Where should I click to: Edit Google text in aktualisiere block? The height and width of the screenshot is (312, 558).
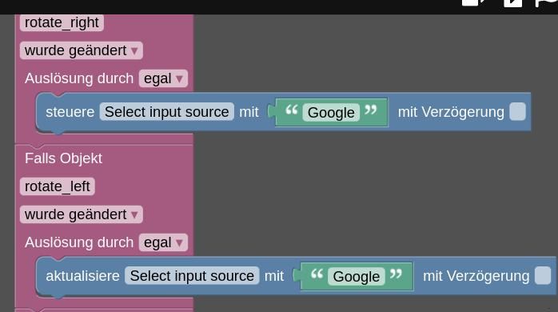(x=357, y=277)
